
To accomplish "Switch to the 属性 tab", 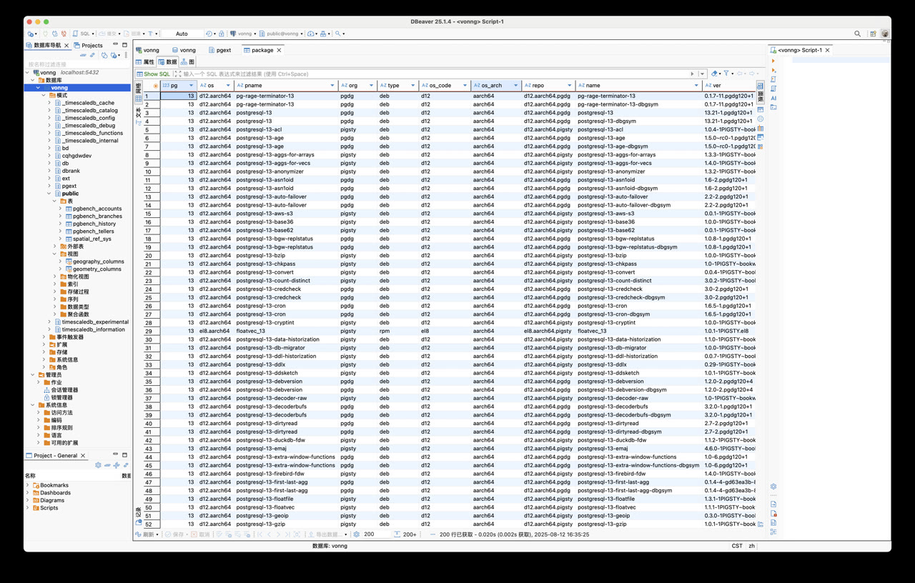I will [145, 62].
